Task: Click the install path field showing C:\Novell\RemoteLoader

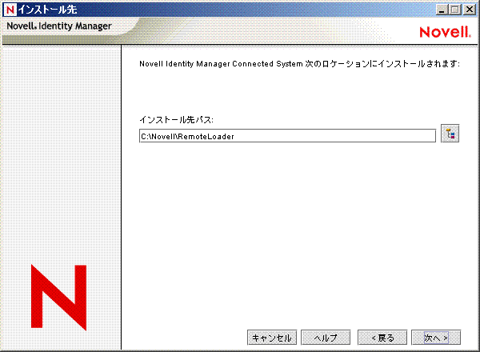Action: [287, 136]
